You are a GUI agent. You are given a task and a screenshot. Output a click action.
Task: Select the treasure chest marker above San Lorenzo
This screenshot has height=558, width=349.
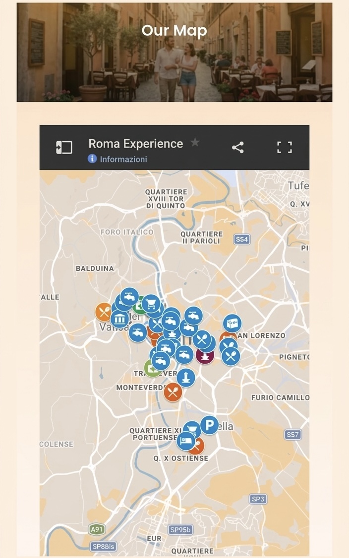point(232,323)
